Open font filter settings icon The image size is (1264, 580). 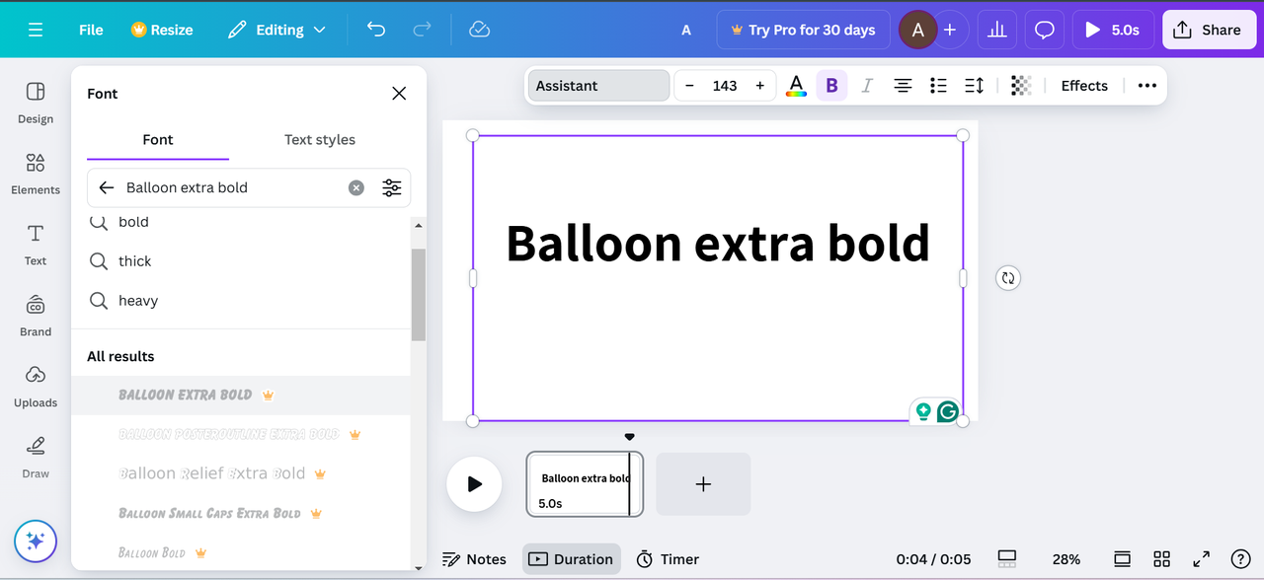pyautogui.click(x=392, y=187)
